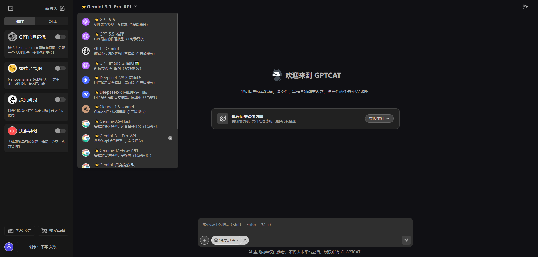Click the GPTCAT cat mascot logo

277,75
